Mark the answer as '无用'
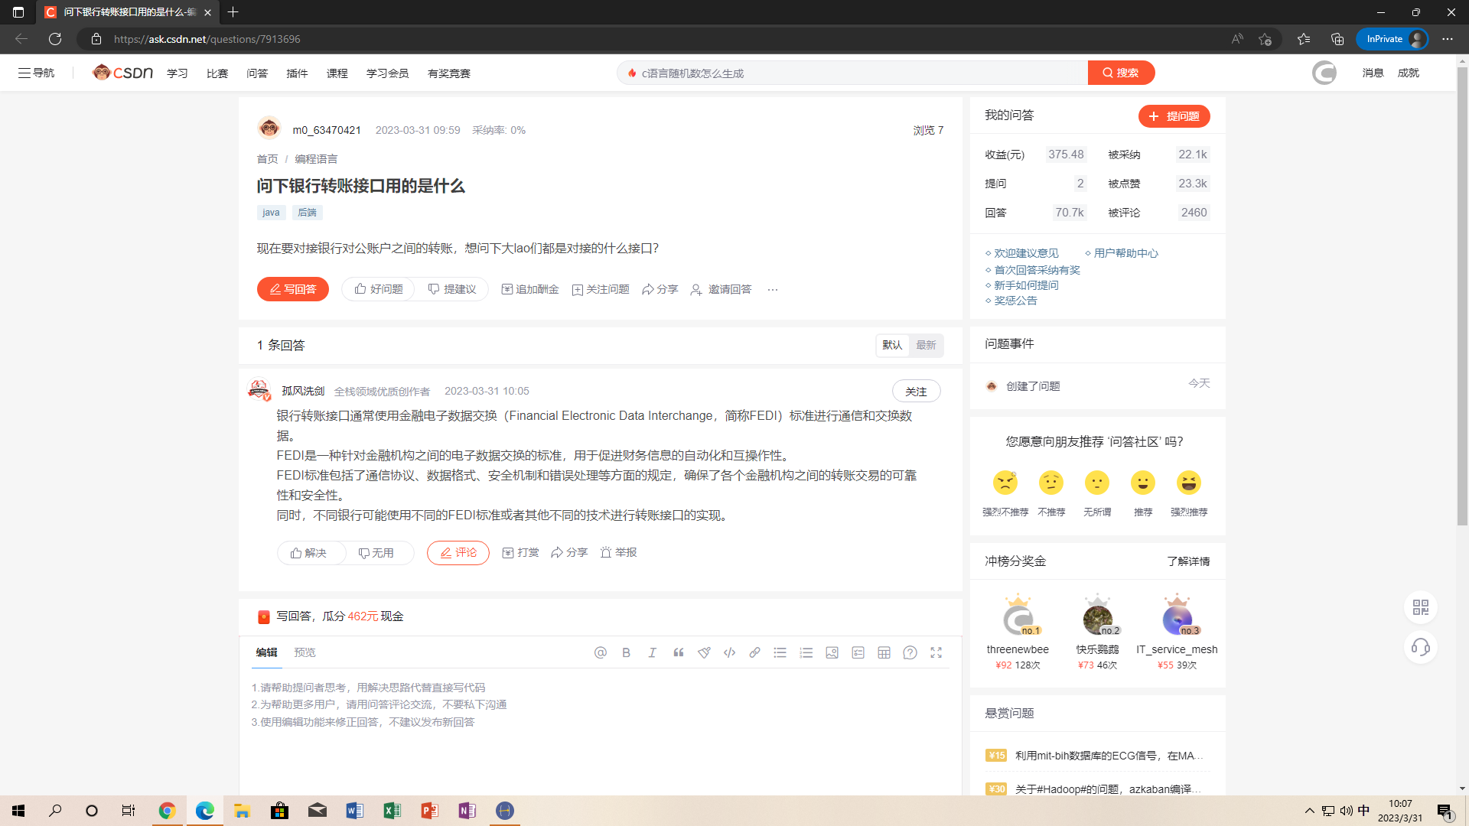Image resolution: width=1469 pixels, height=826 pixels. pyautogui.click(x=376, y=553)
